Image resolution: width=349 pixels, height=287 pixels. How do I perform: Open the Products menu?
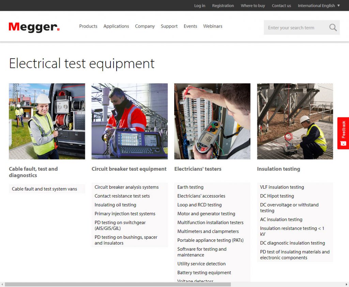88,26
